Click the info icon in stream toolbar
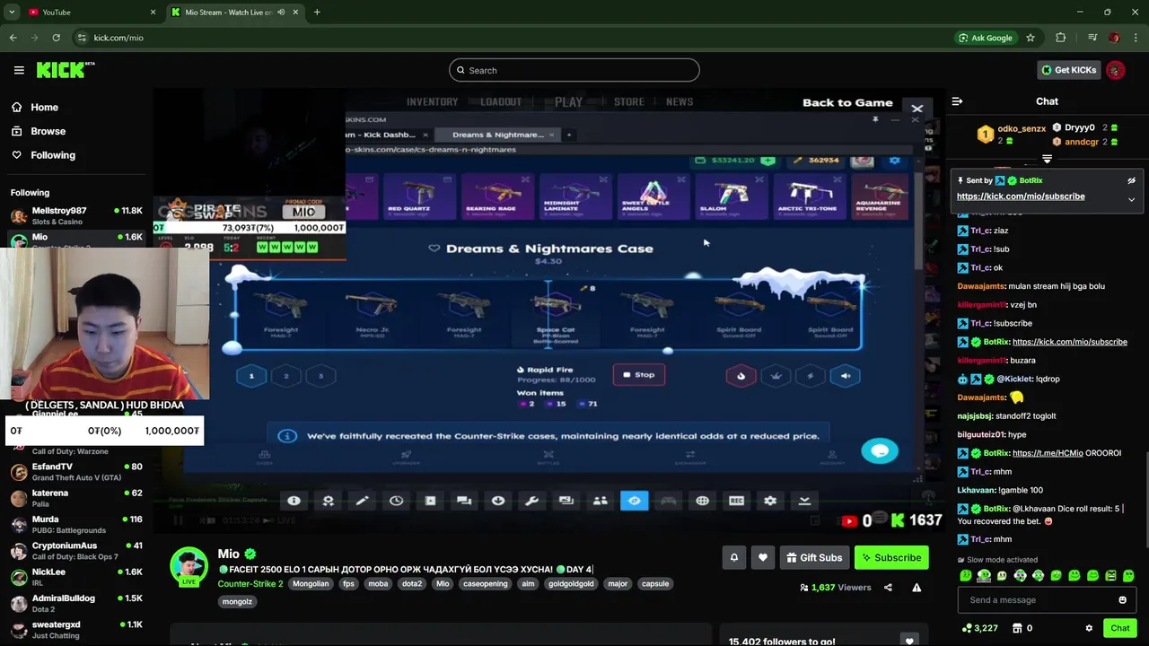 (294, 501)
